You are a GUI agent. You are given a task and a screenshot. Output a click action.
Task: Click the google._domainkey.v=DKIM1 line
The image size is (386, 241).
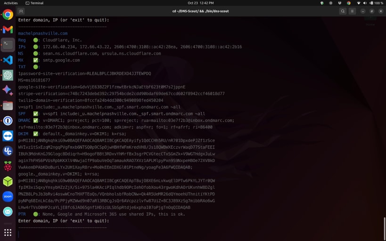tap(58, 174)
